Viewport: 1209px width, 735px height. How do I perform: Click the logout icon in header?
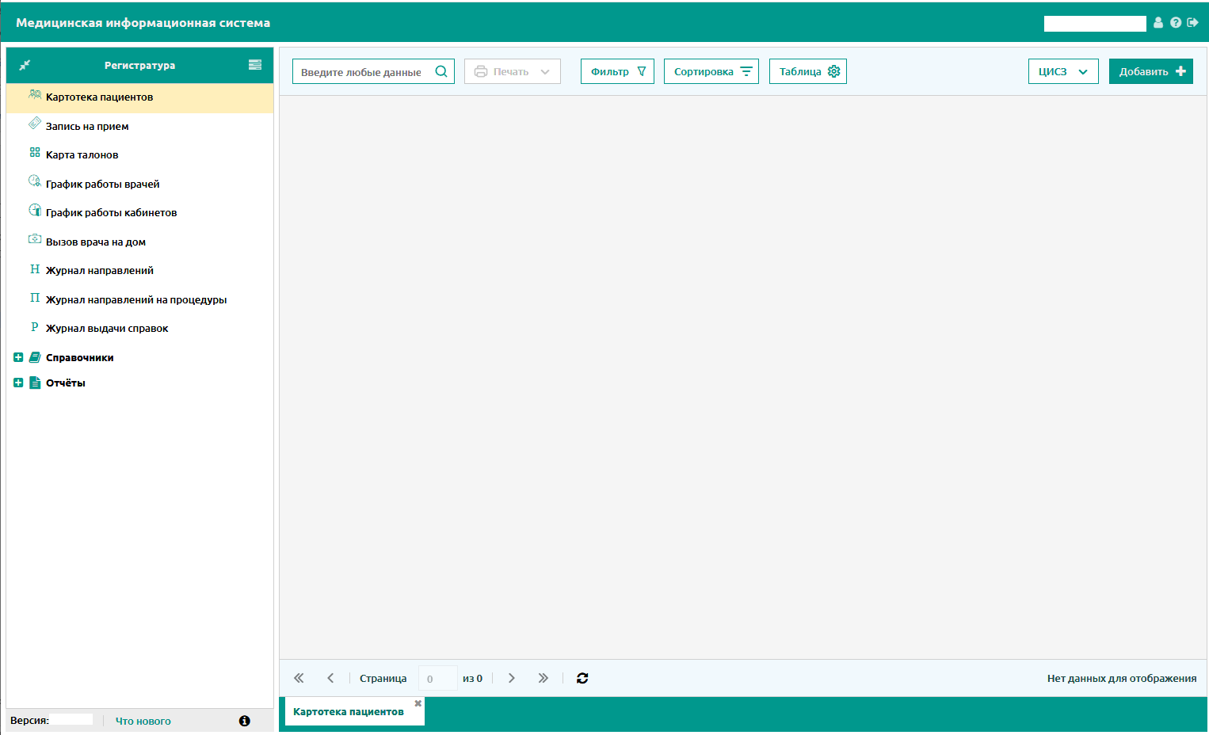pyautogui.click(x=1192, y=23)
